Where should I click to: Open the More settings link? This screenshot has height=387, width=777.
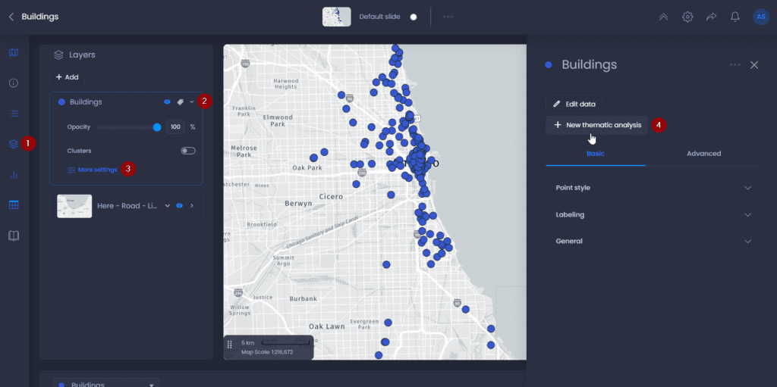(93, 170)
